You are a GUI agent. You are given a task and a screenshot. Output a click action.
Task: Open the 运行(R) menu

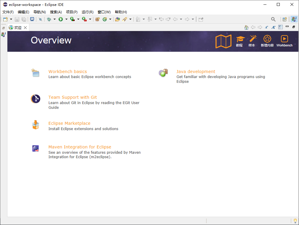point(88,12)
